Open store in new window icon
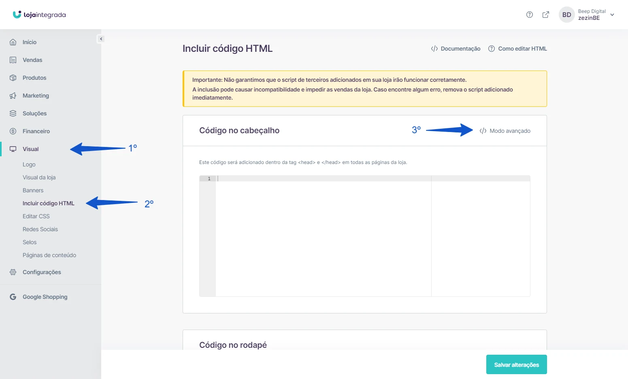 [546, 15]
